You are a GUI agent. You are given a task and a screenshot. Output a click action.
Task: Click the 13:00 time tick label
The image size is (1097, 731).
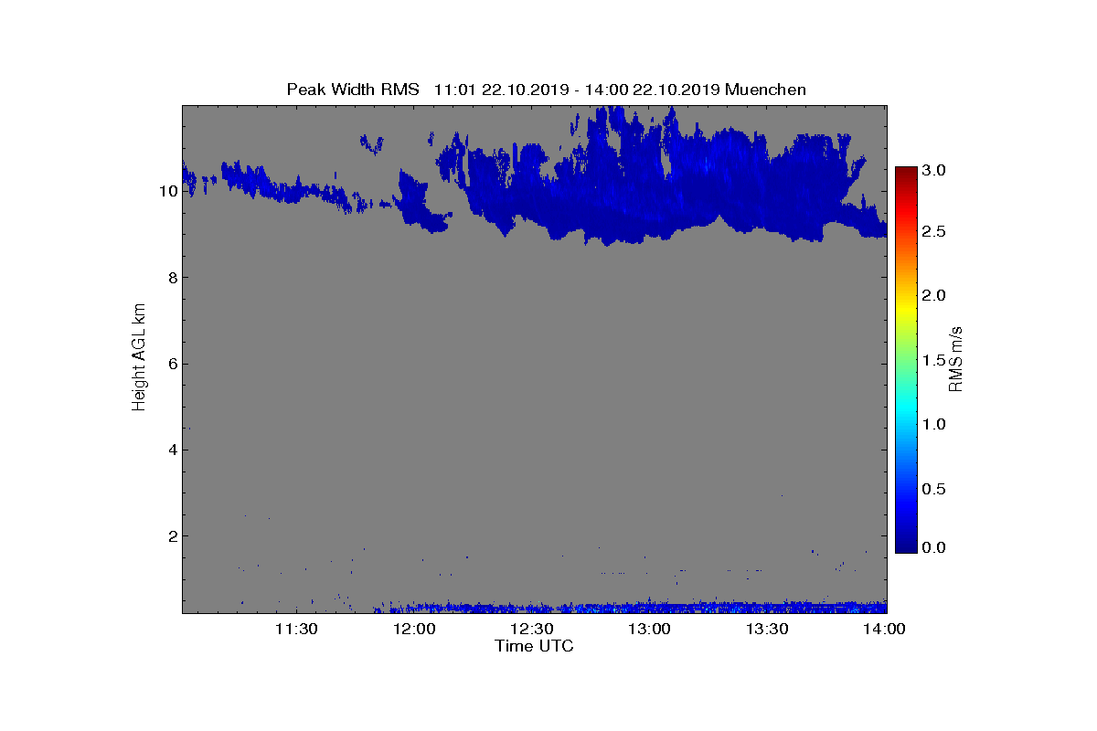(x=650, y=629)
